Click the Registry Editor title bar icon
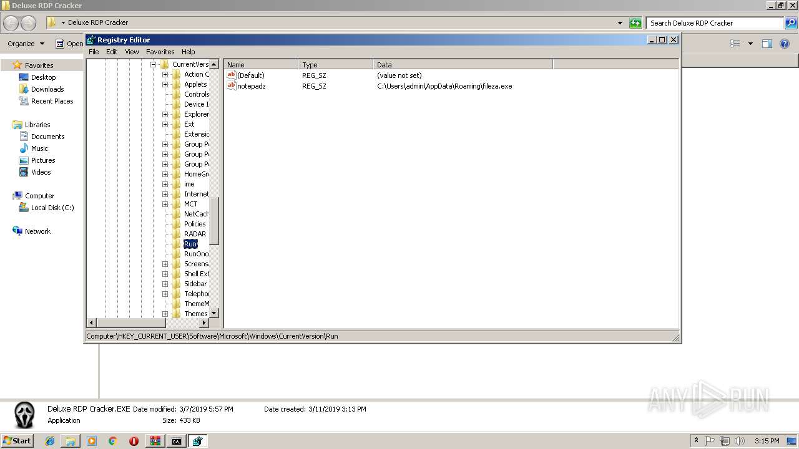This screenshot has width=799, height=449. pos(91,40)
